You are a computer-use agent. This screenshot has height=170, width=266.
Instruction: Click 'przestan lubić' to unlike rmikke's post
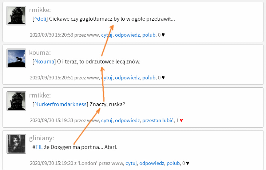coord(158,120)
